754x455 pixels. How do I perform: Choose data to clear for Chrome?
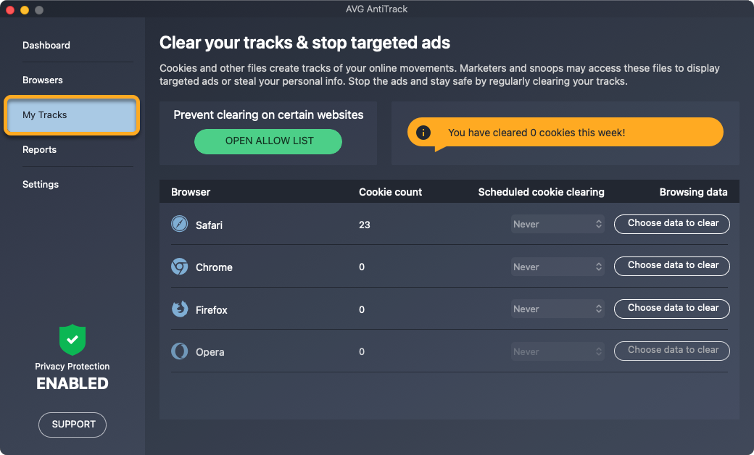click(672, 266)
